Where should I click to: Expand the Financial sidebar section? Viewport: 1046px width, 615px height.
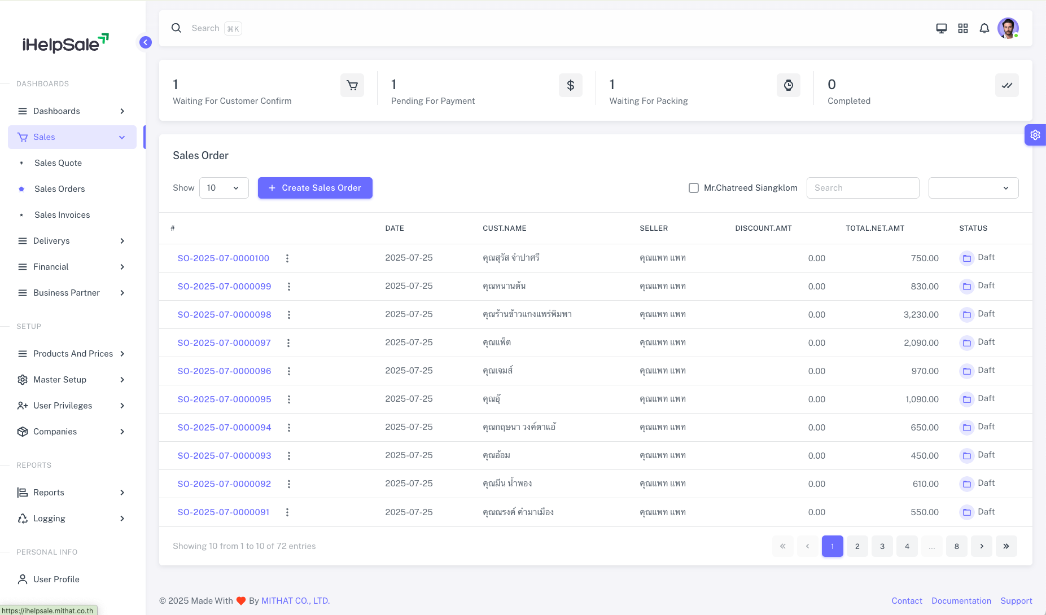point(72,267)
